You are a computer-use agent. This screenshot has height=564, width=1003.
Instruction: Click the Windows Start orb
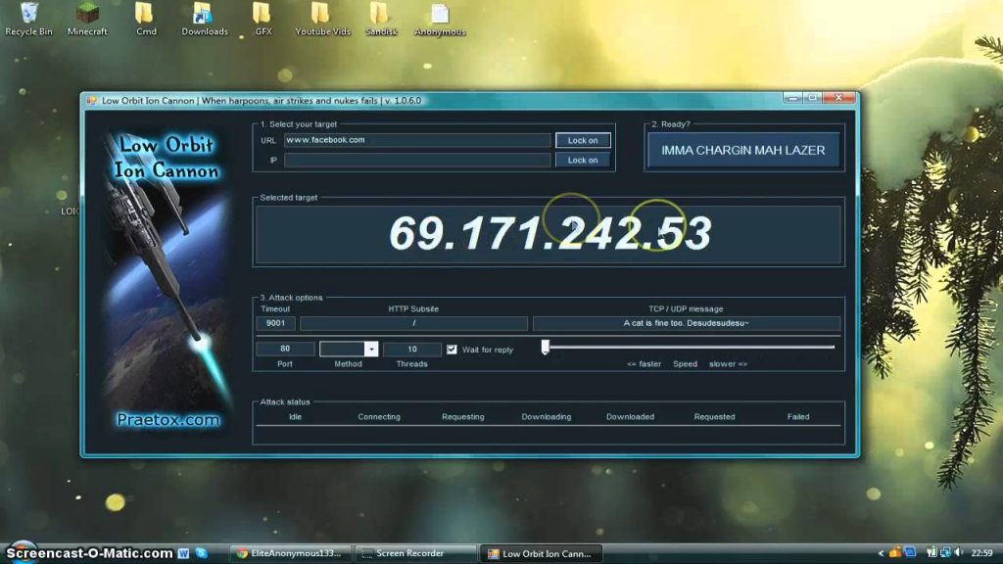pos(22,552)
